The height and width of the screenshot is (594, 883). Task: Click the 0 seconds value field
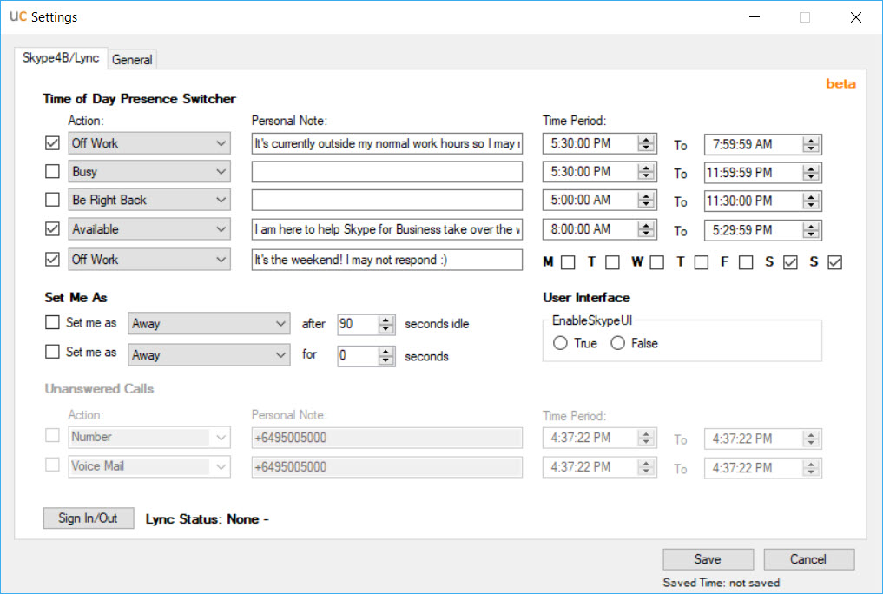click(359, 355)
